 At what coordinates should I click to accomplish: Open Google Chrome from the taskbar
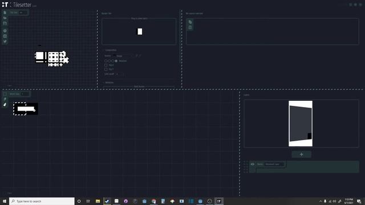pyautogui.click(x=153, y=201)
